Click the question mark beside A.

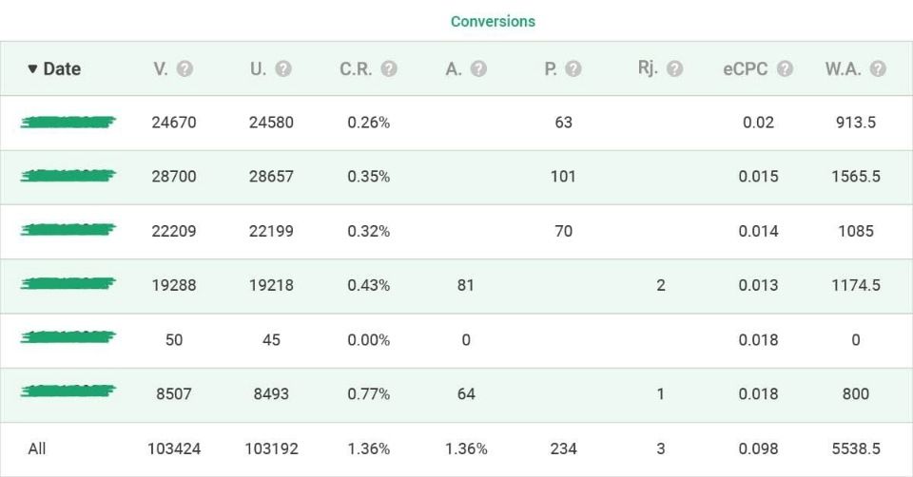(x=478, y=69)
